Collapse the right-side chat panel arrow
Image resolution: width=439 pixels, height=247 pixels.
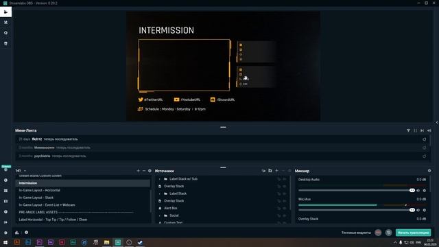tap(437, 122)
